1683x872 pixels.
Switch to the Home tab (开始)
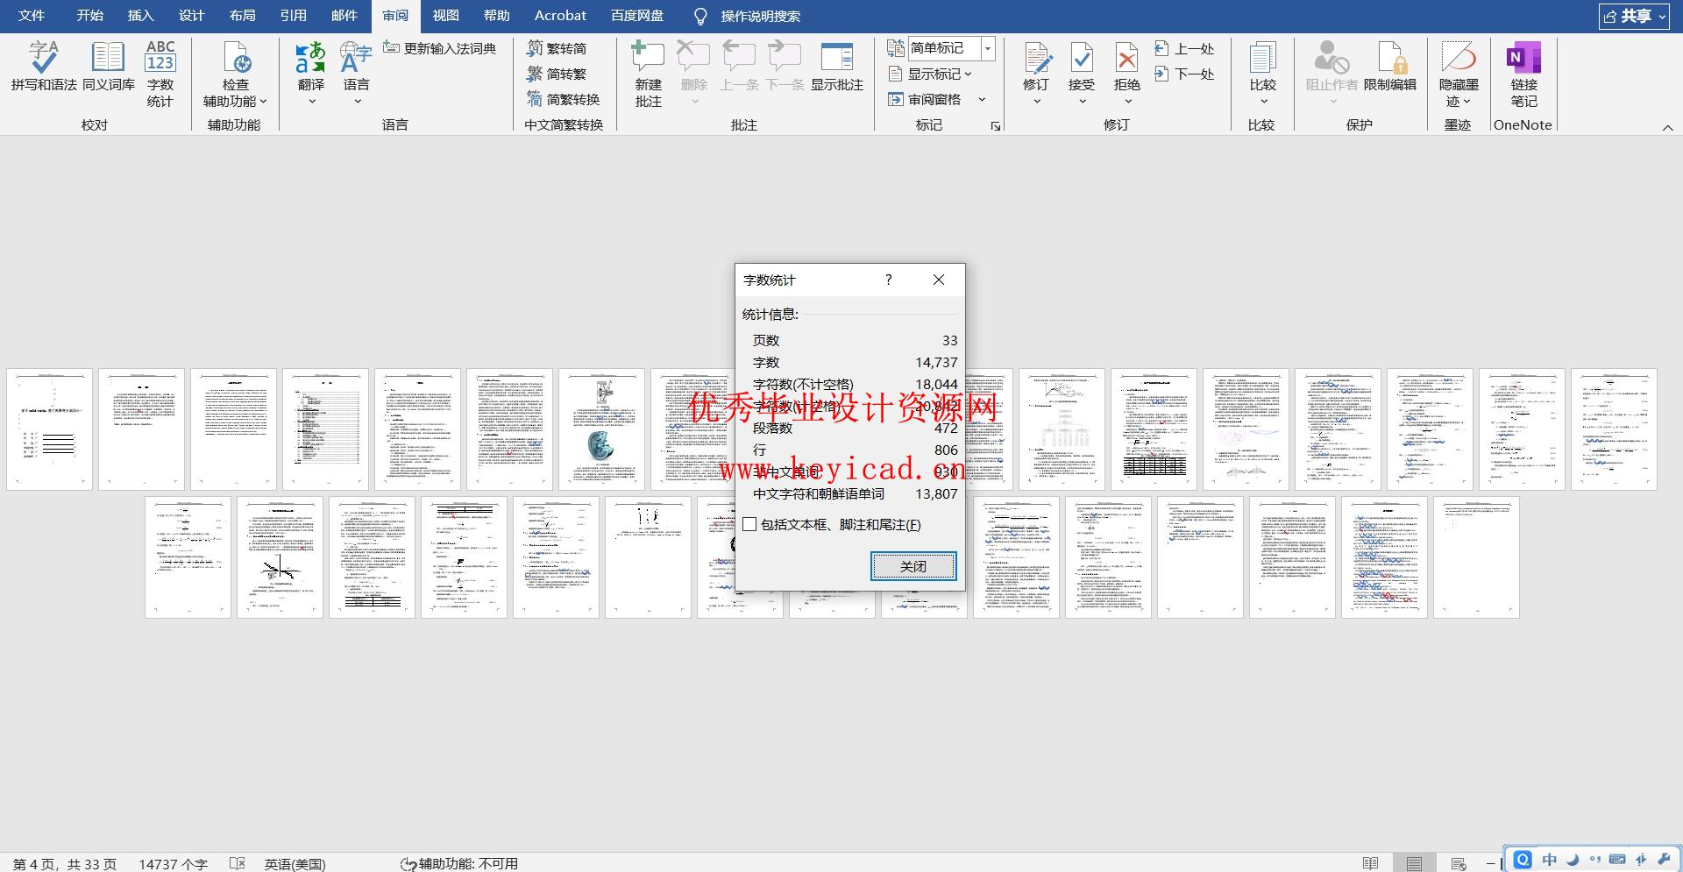point(89,16)
